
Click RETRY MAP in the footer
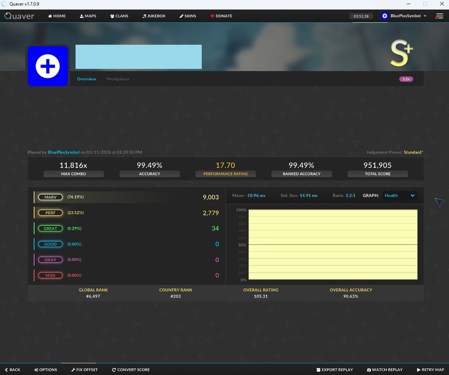430,369
